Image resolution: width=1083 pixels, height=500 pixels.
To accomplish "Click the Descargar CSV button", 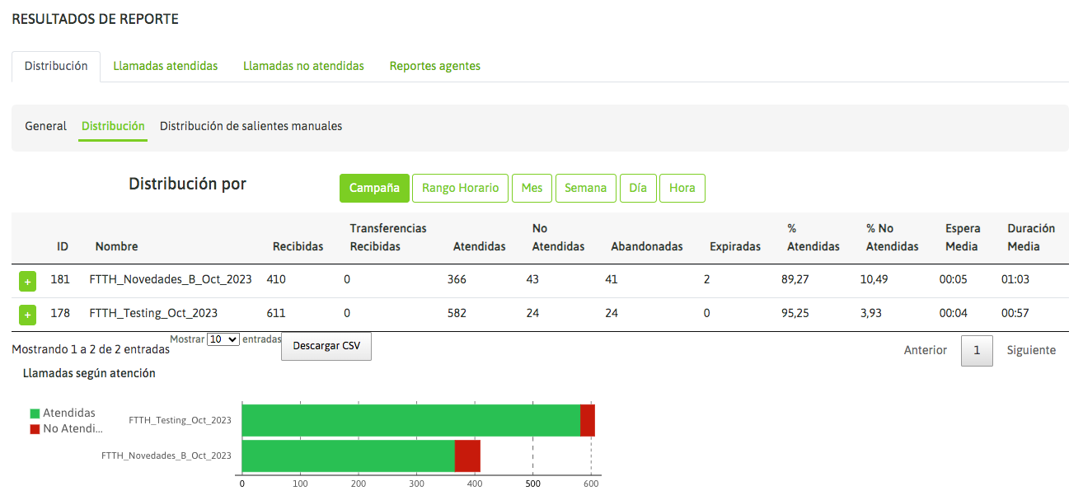I will pyautogui.click(x=326, y=346).
